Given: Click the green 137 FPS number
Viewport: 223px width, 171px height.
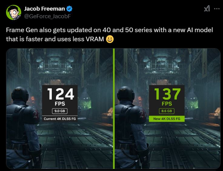Looking at the screenshot, I should coord(166,94).
